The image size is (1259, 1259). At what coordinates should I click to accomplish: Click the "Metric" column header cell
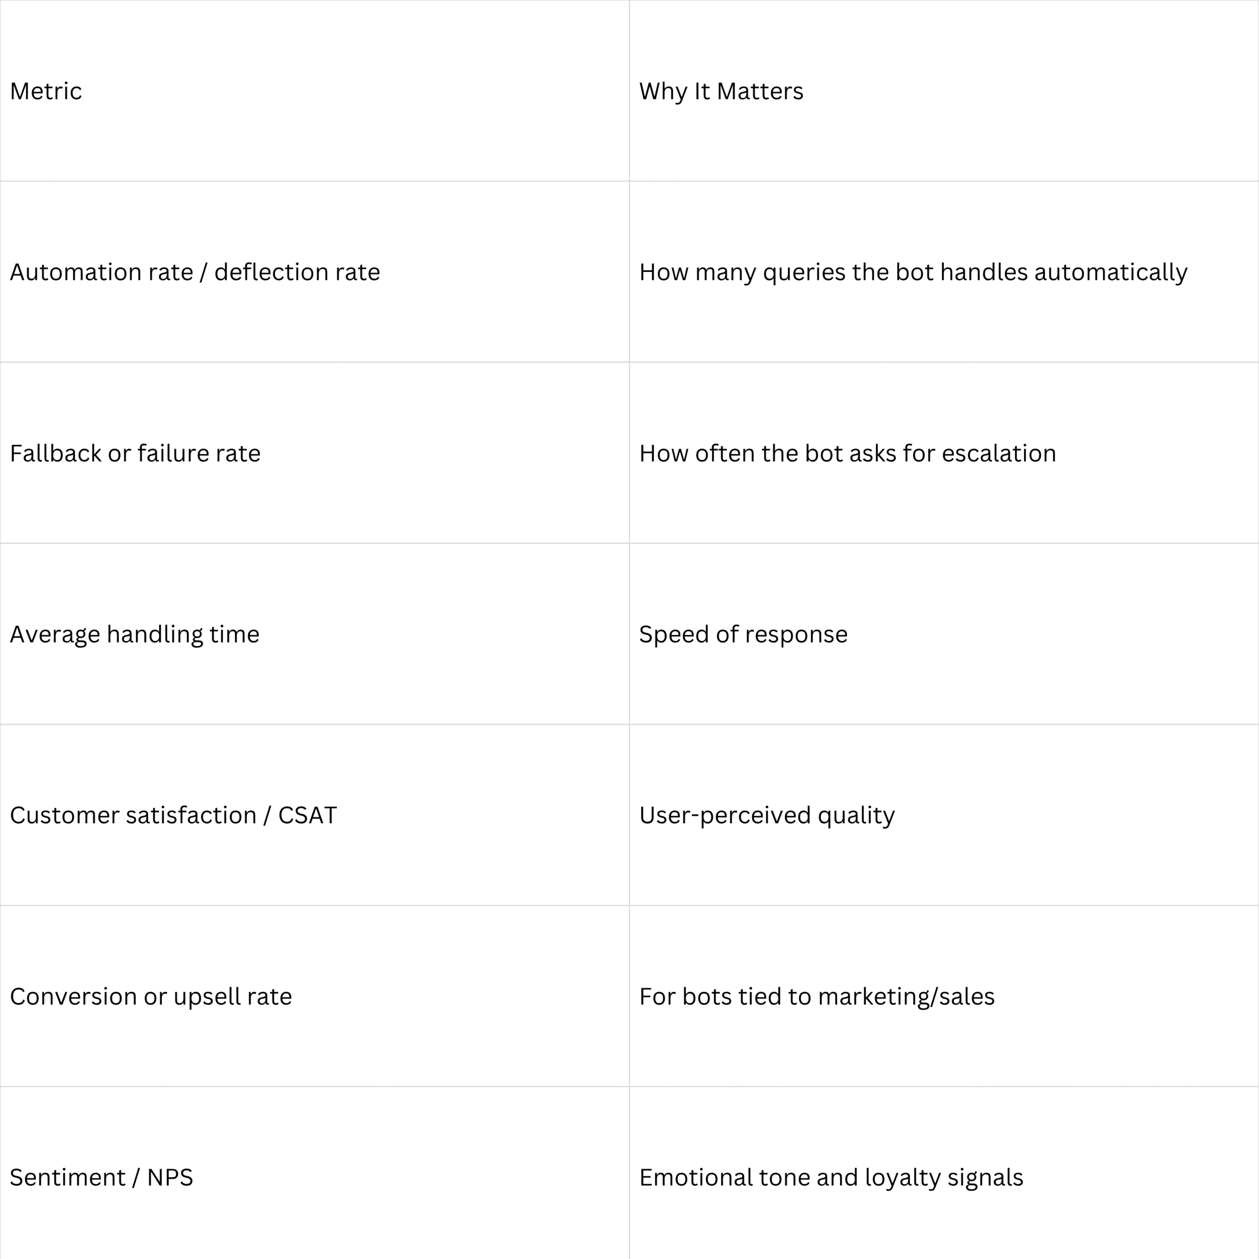click(x=46, y=91)
